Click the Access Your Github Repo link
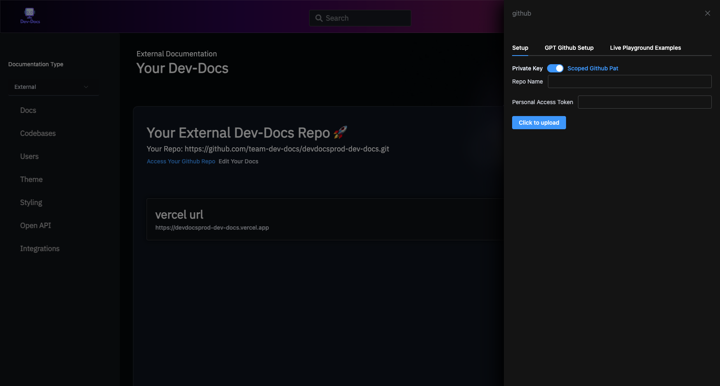Viewport: 720px width, 386px height. coord(181,161)
